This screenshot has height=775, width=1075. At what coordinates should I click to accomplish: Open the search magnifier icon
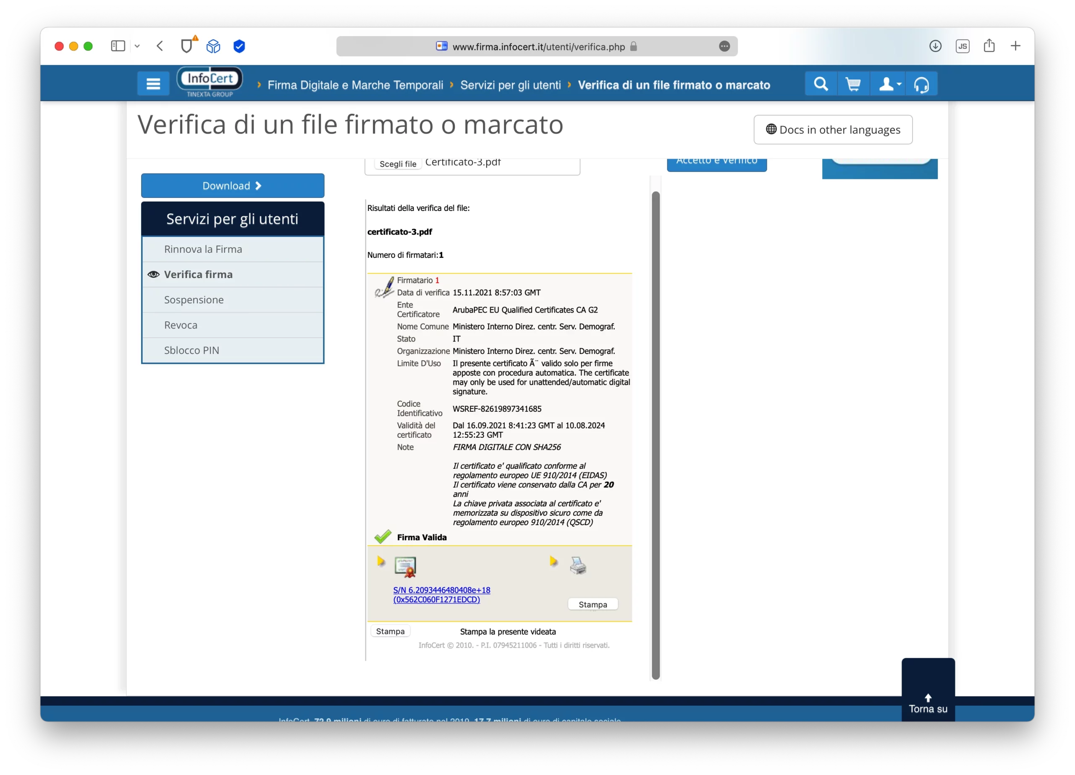pyautogui.click(x=821, y=84)
